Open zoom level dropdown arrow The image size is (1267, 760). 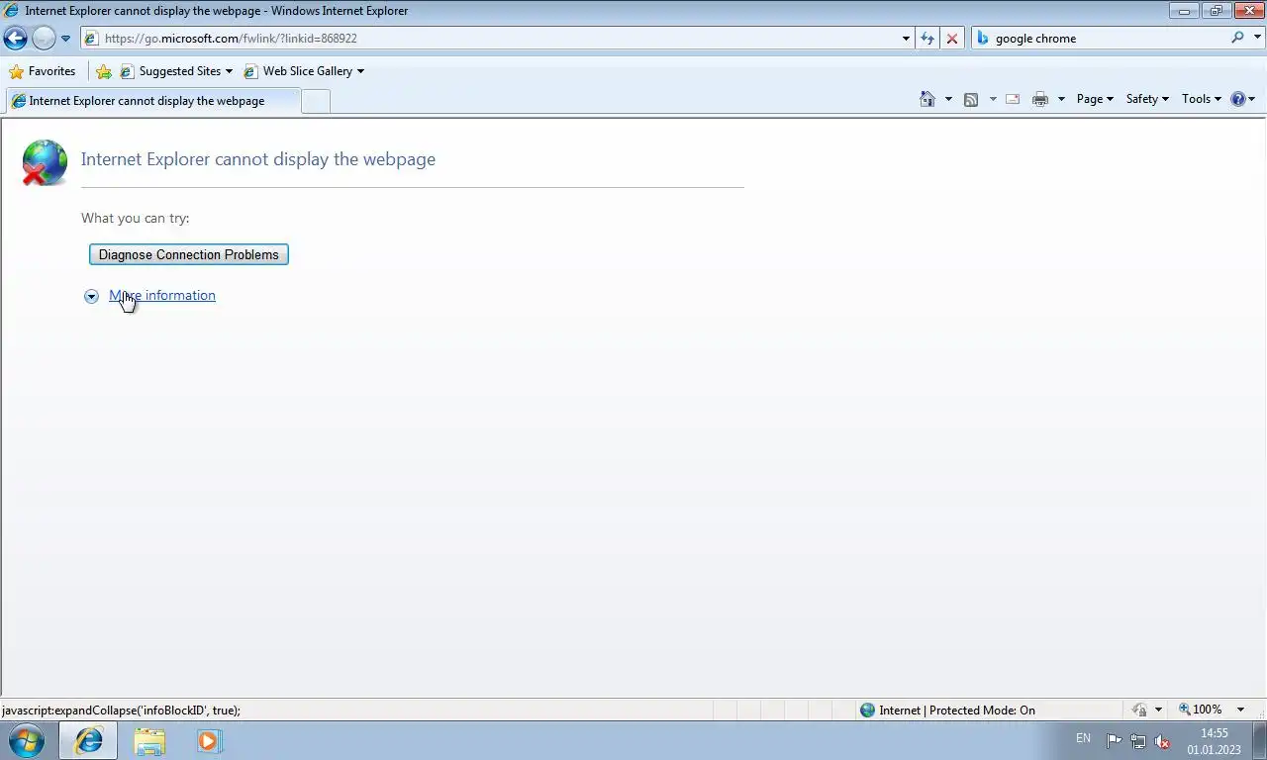point(1240,710)
